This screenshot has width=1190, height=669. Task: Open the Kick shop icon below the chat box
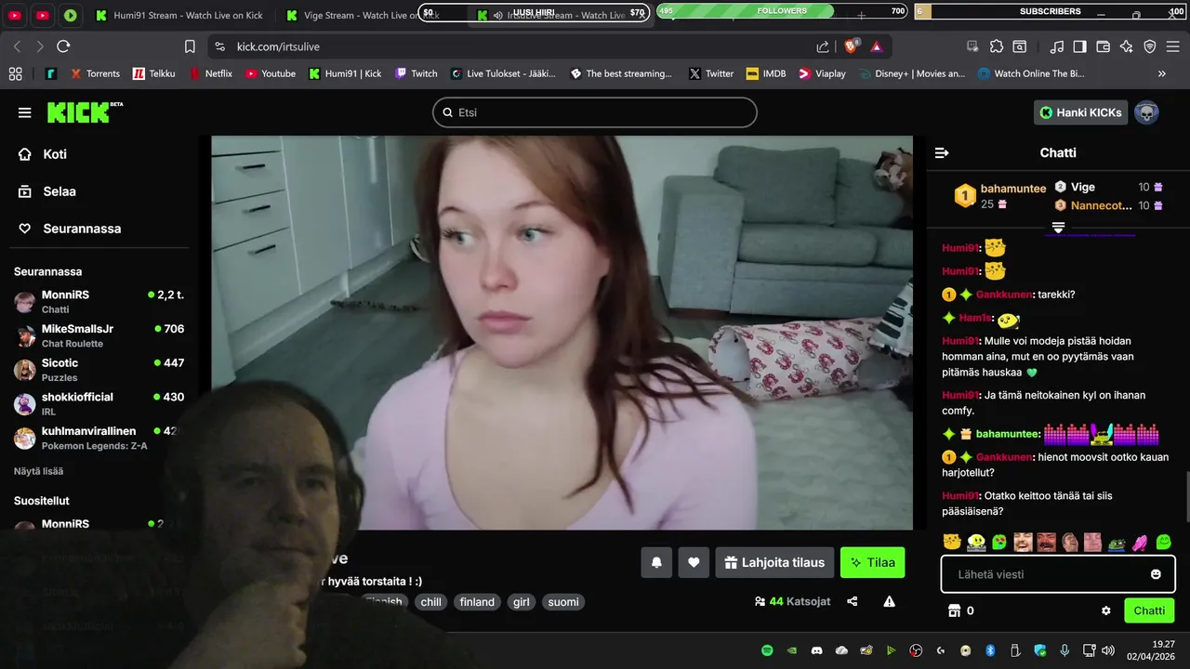click(953, 610)
